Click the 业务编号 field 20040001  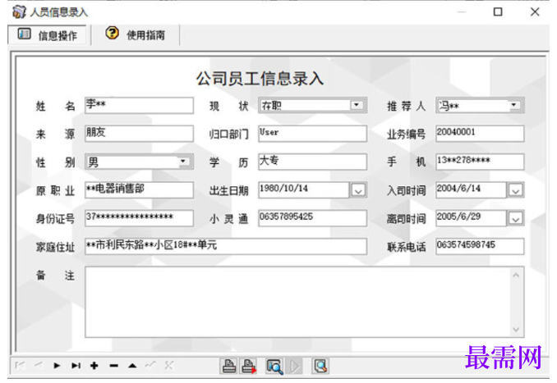(x=480, y=134)
